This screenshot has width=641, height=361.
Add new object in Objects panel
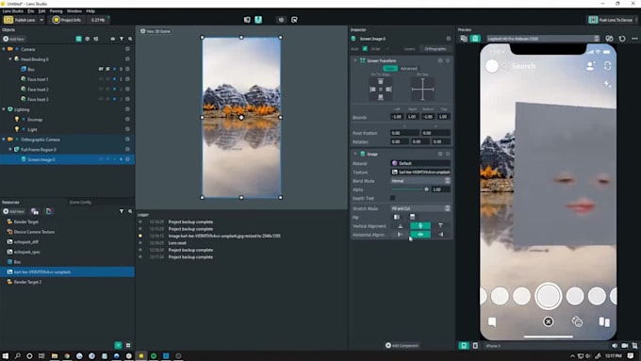[14, 39]
